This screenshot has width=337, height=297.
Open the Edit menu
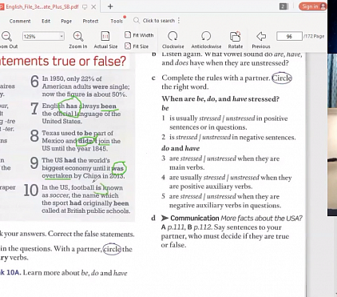pos(46,21)
